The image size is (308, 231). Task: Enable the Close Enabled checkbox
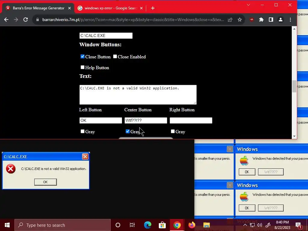pyautogui.click(x=115, y=57)
